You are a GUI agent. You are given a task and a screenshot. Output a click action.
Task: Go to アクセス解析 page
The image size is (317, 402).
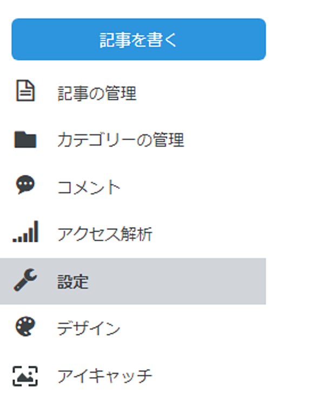pyautogui.click(x=105, y=234)
